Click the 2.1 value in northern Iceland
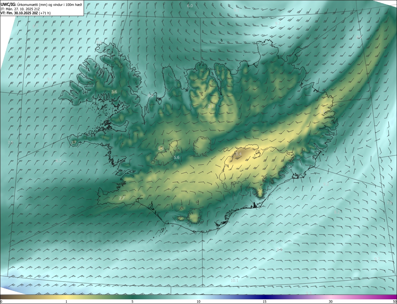Viewport: 397px width, 304px height. [x=211, y=106]
